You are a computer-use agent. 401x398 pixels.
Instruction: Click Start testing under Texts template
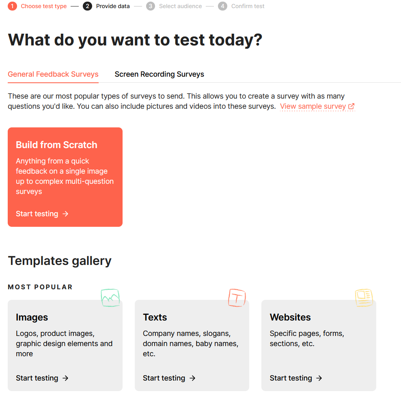click(x=164, y=378)
